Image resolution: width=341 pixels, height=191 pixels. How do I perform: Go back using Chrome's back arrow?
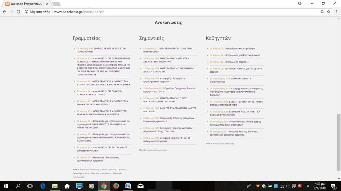tap(5, 12)
